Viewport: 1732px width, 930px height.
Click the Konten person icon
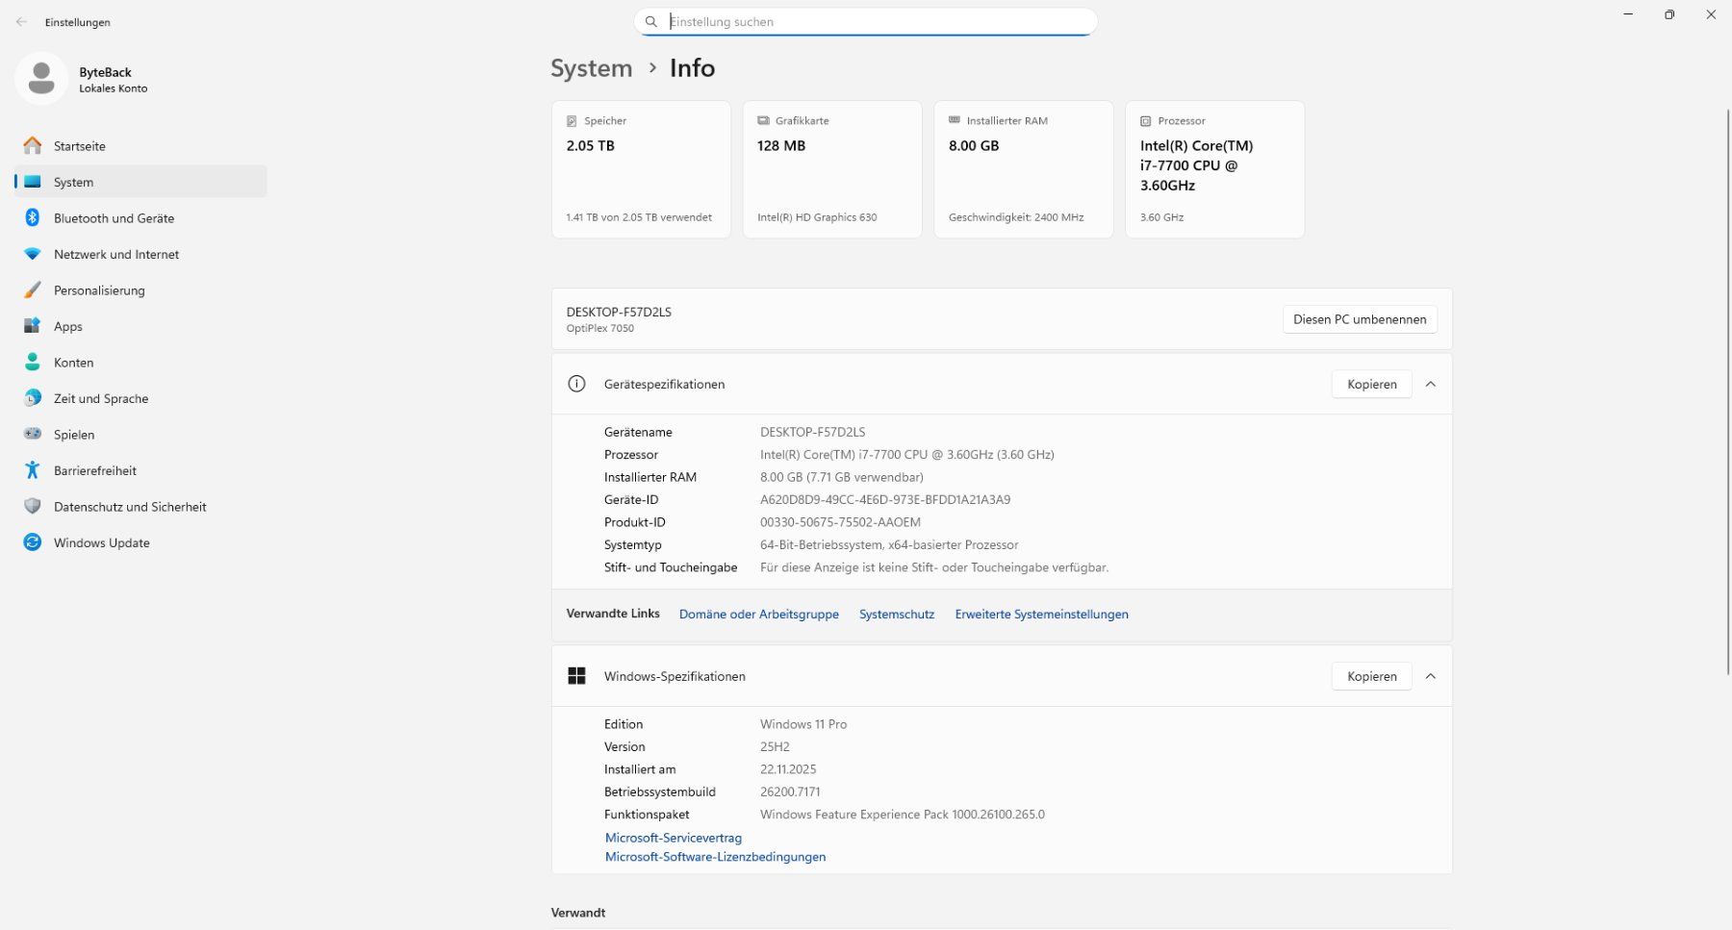33,363
